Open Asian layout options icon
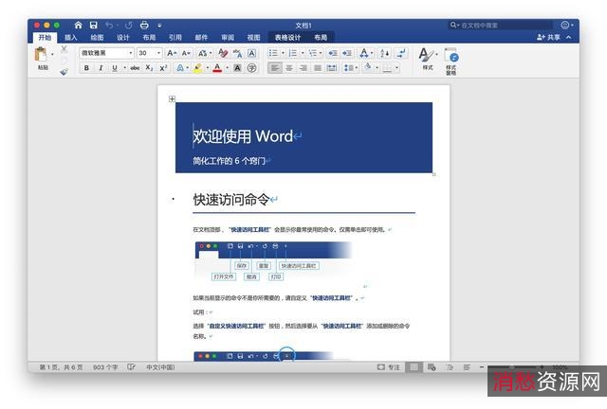Viewport: 607px width, 409px height. coord(364,53)
